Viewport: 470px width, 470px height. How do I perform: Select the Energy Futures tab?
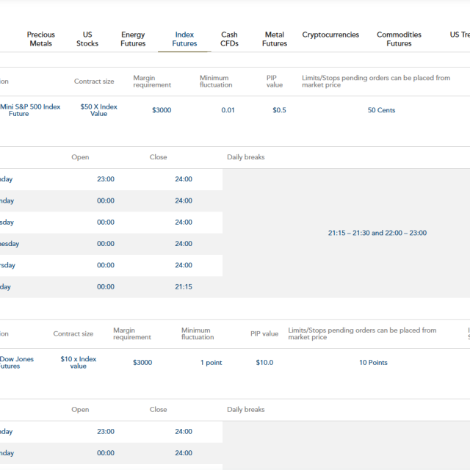(133, 39)
